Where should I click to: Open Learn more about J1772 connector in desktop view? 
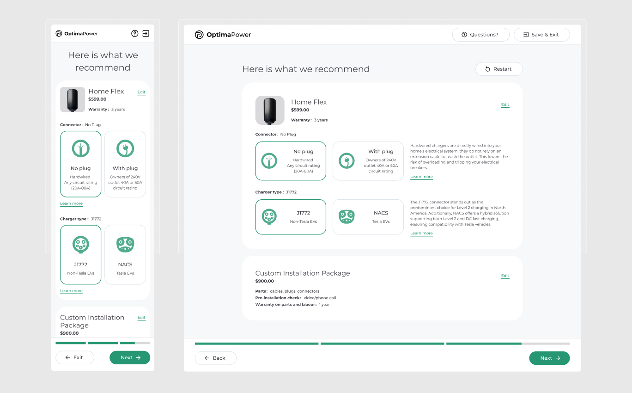tap(421, 233)
